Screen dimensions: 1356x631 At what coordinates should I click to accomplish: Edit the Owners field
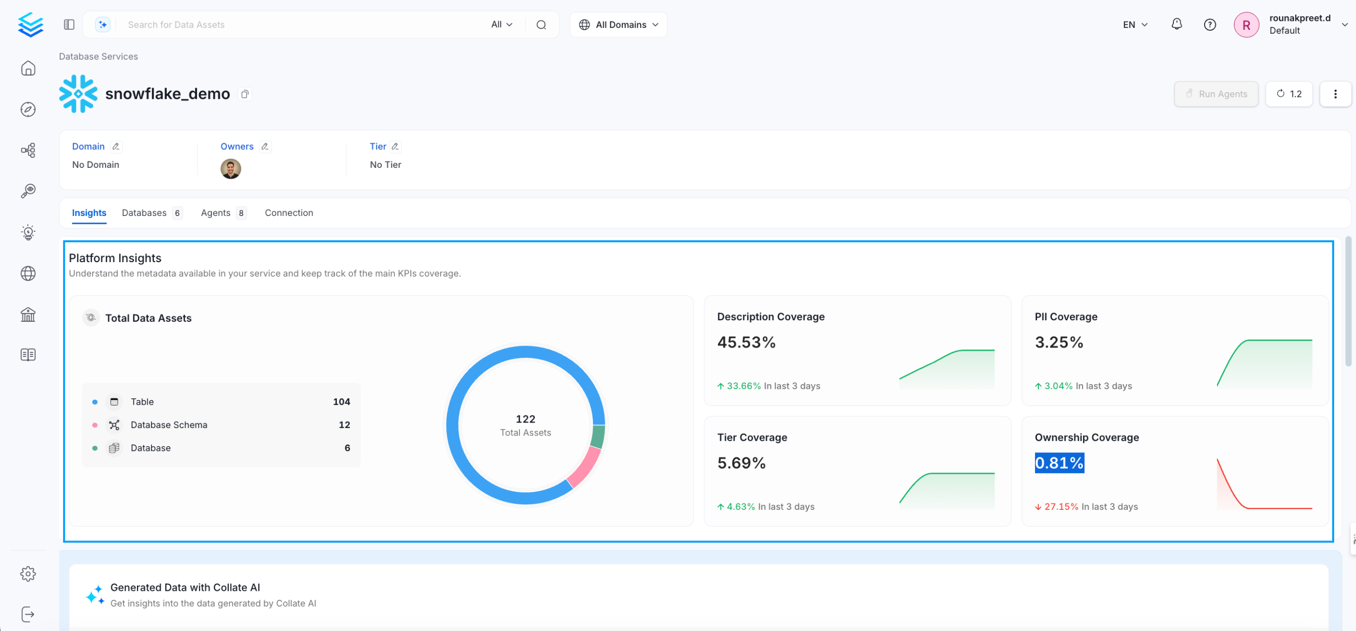pos(265,146)
